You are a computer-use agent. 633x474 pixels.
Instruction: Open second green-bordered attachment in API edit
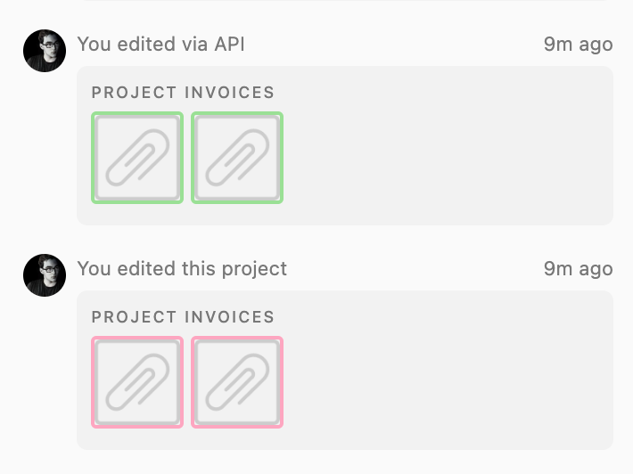tap(237, 158)
